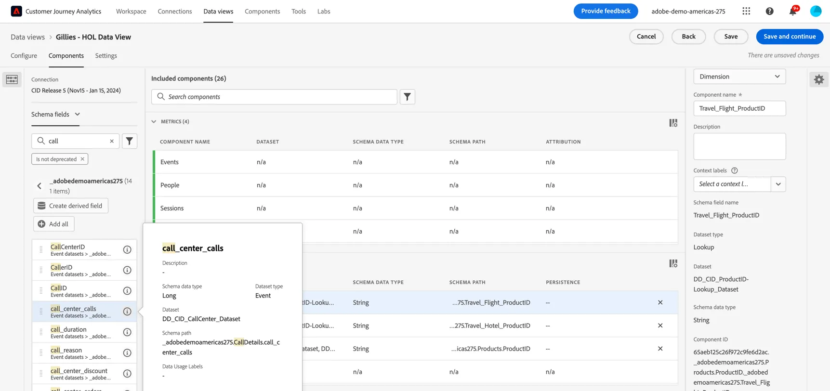This screenshot has height=391, width=830.
Task: Filter the schema fields list
Action: [x=130, y=141]
